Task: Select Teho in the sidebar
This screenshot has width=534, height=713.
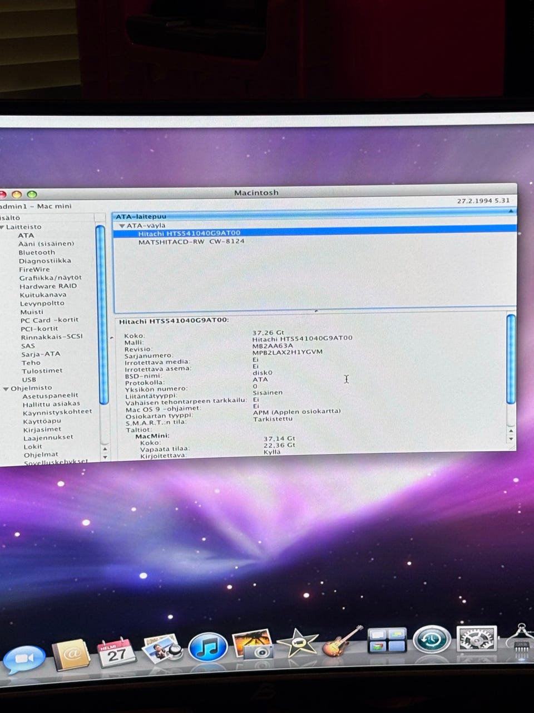Action: [31, 363]
